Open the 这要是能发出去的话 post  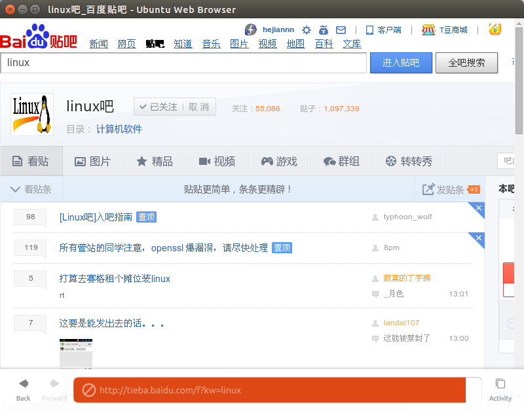(111, 323)
